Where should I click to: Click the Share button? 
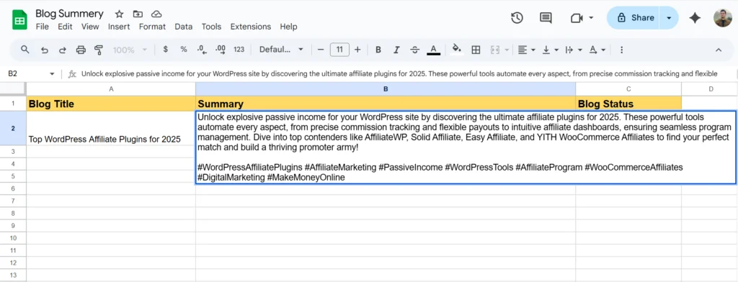coord(634,18)
